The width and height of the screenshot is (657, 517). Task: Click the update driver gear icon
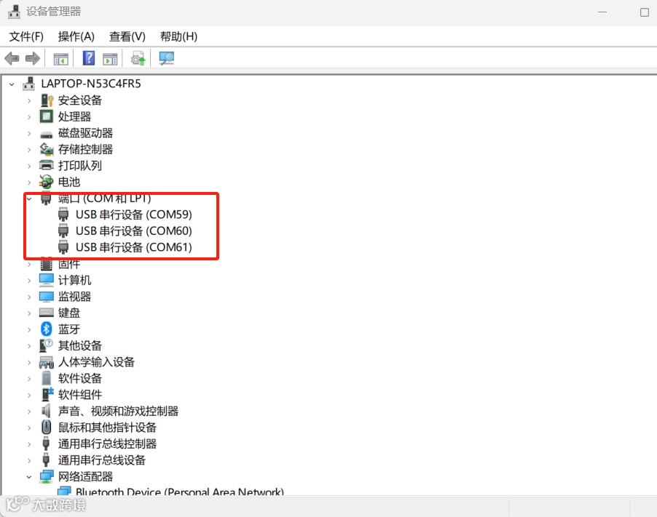point(136,58)
